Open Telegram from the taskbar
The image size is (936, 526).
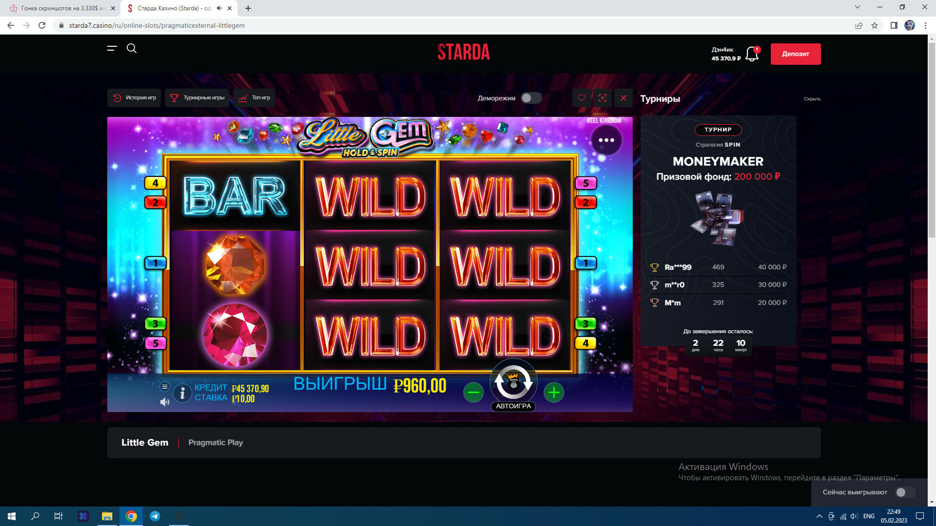[x=155, y=516]
